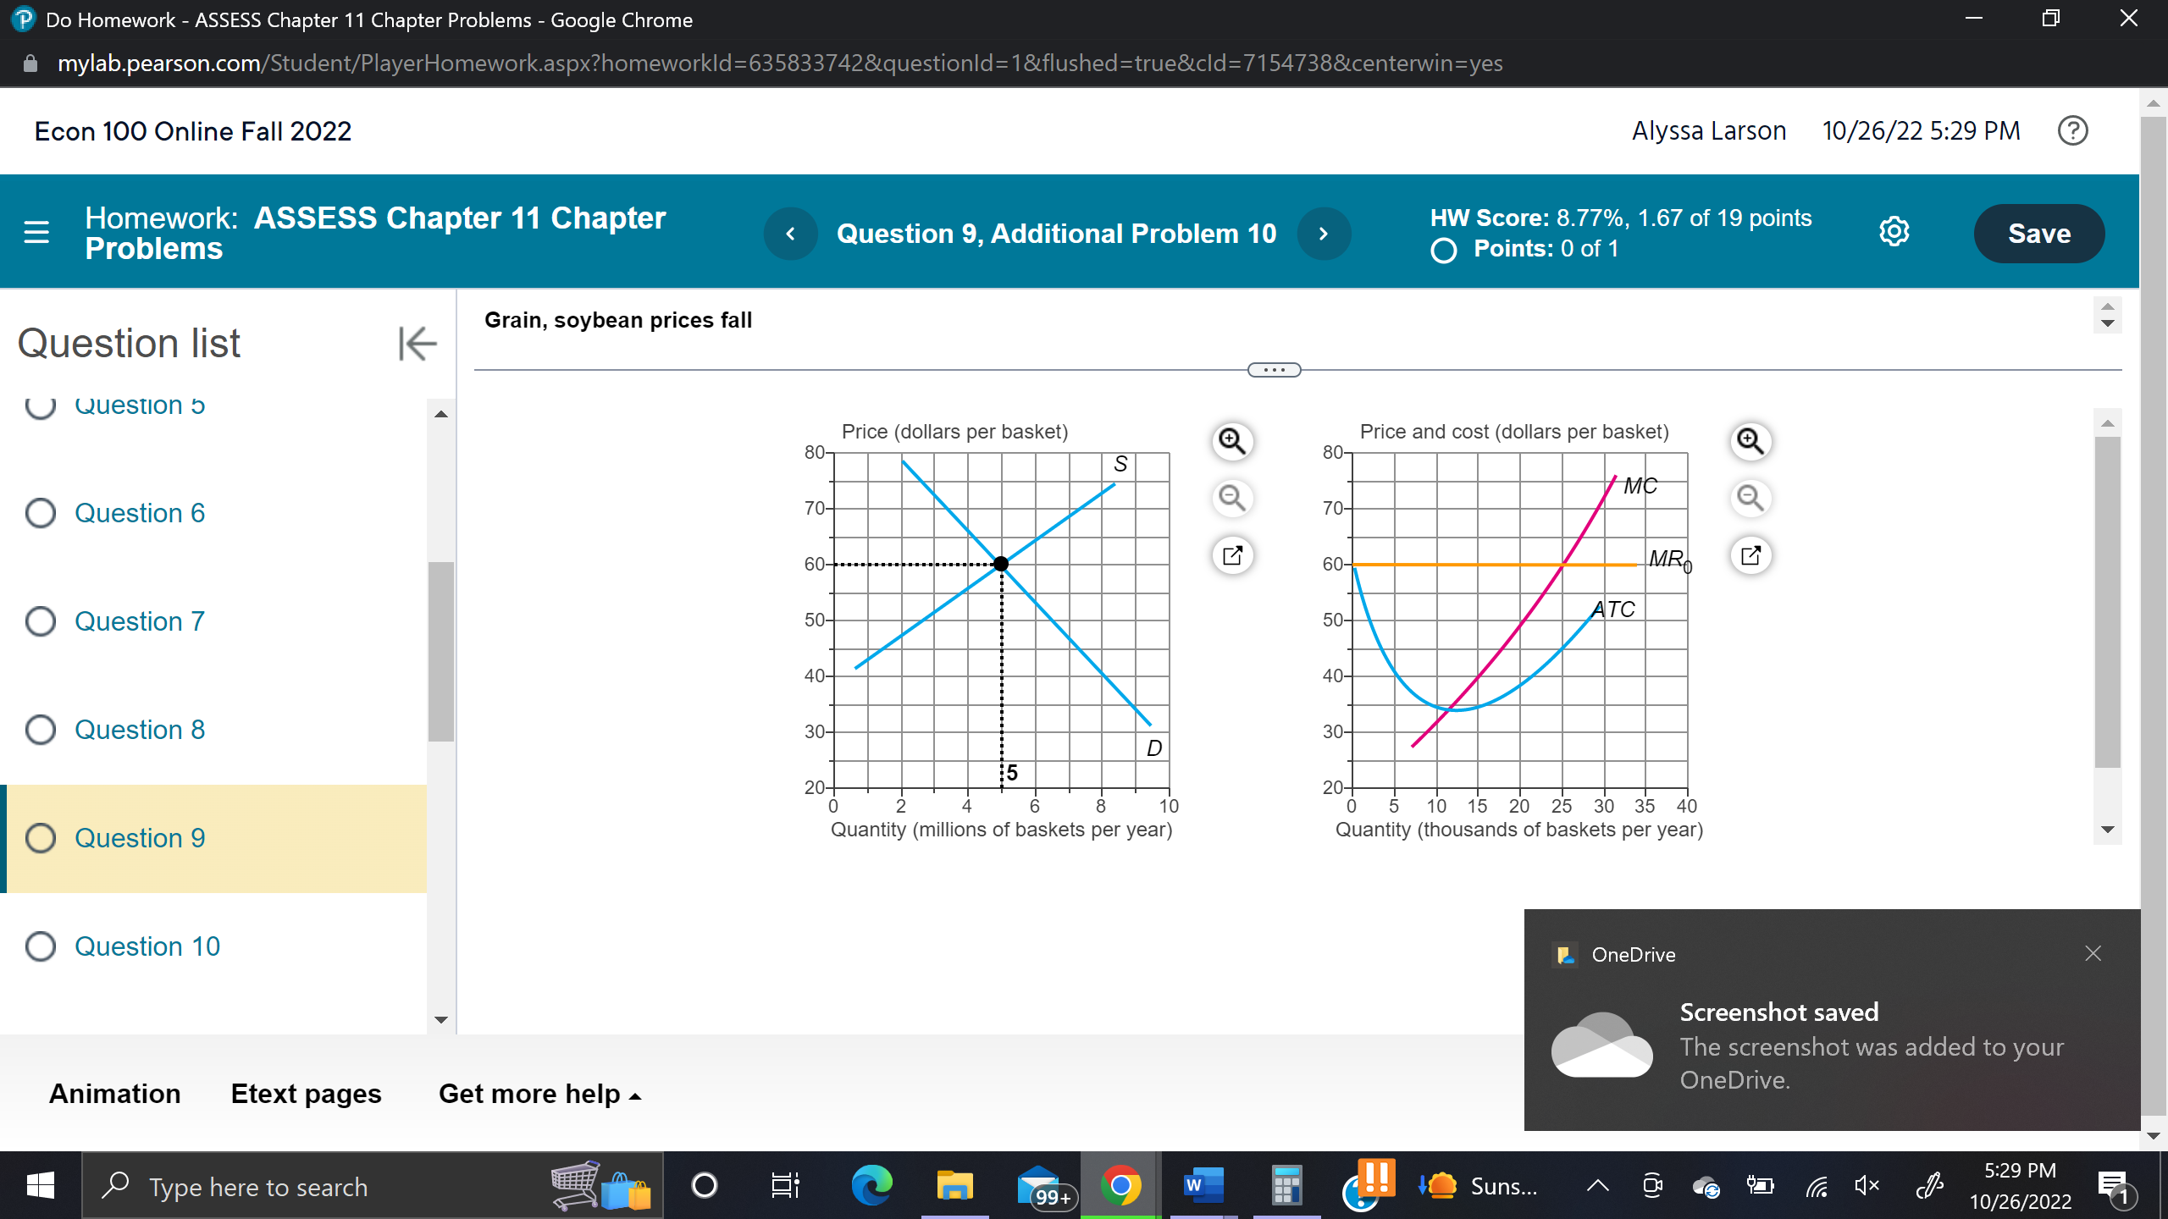Collapse the Question list panel
The height and width of the screenshot is (1219, 2168).
point(417,342)
